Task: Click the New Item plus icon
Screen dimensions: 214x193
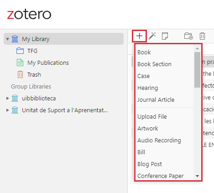Action: pyautogui.click(x=139, y=36)
